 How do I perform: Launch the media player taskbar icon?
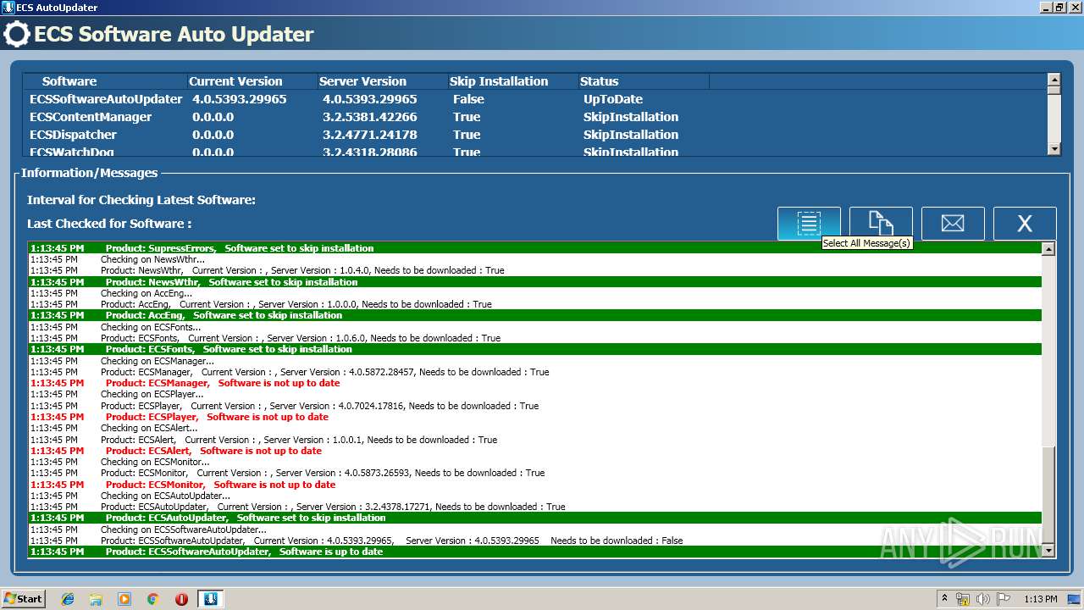tap(124, 599)
